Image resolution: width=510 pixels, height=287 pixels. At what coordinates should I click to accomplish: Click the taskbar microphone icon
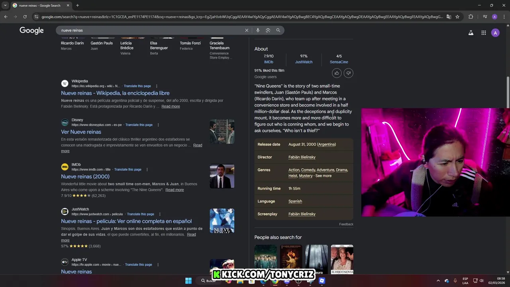point(455,281)
